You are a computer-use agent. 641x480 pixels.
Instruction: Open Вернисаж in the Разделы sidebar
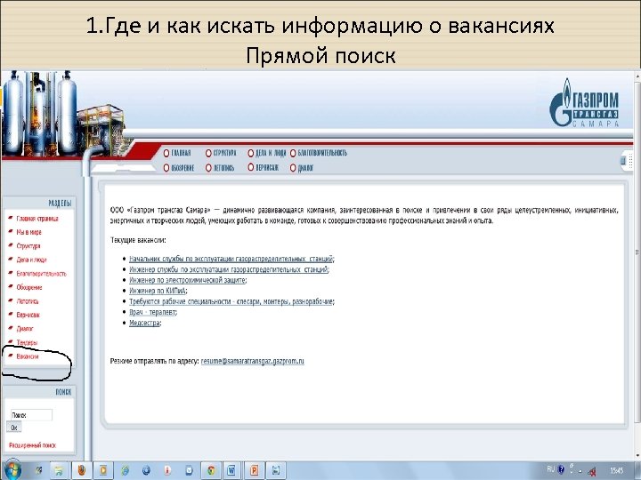tap(28, 315)
